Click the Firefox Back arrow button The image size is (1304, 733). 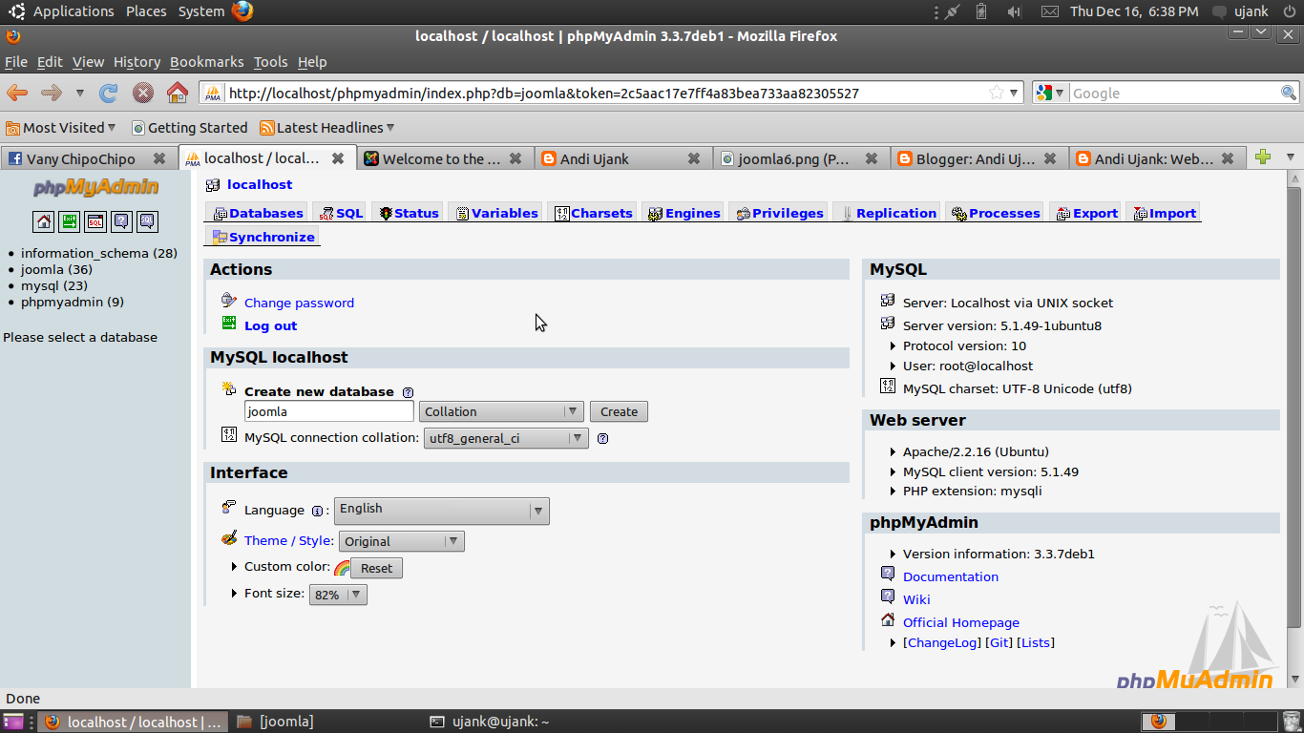pyautogui.click(x=17, y=93)
